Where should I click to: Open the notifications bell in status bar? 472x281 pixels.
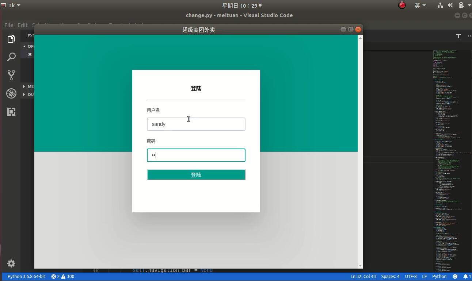[467, 277]
